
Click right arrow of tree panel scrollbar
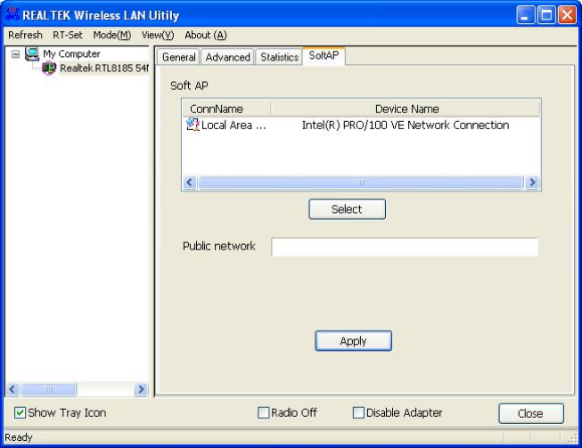click(x=141, y=389)
